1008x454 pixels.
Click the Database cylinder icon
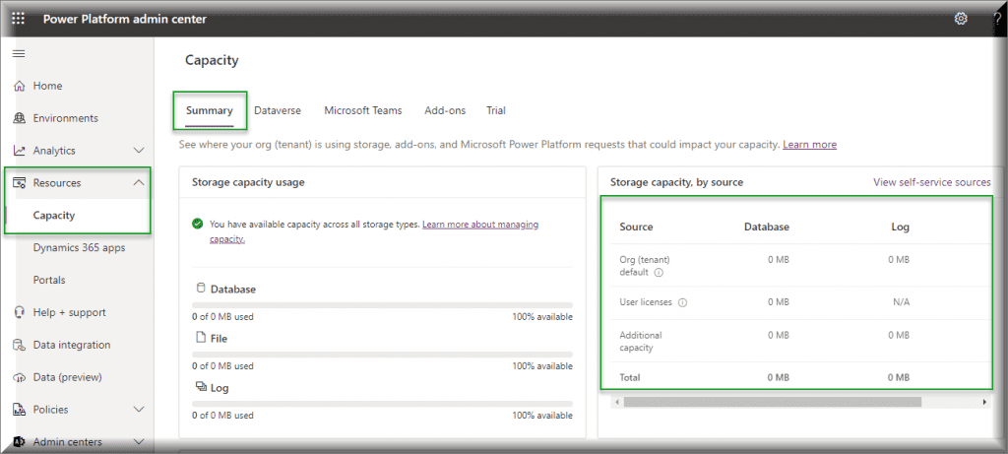pyautogui.click(x=199, y=289)
